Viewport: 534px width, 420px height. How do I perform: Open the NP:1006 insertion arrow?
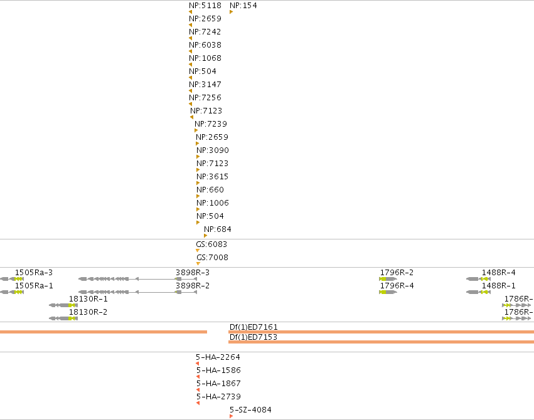click(x=198, y=209)
